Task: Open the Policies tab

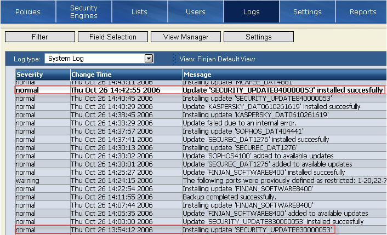Action: [x=27, y=12]
